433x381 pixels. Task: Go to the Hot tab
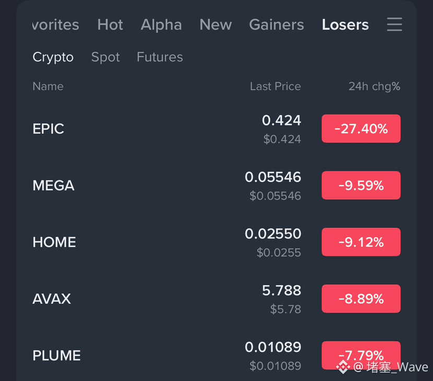point(110,25)
